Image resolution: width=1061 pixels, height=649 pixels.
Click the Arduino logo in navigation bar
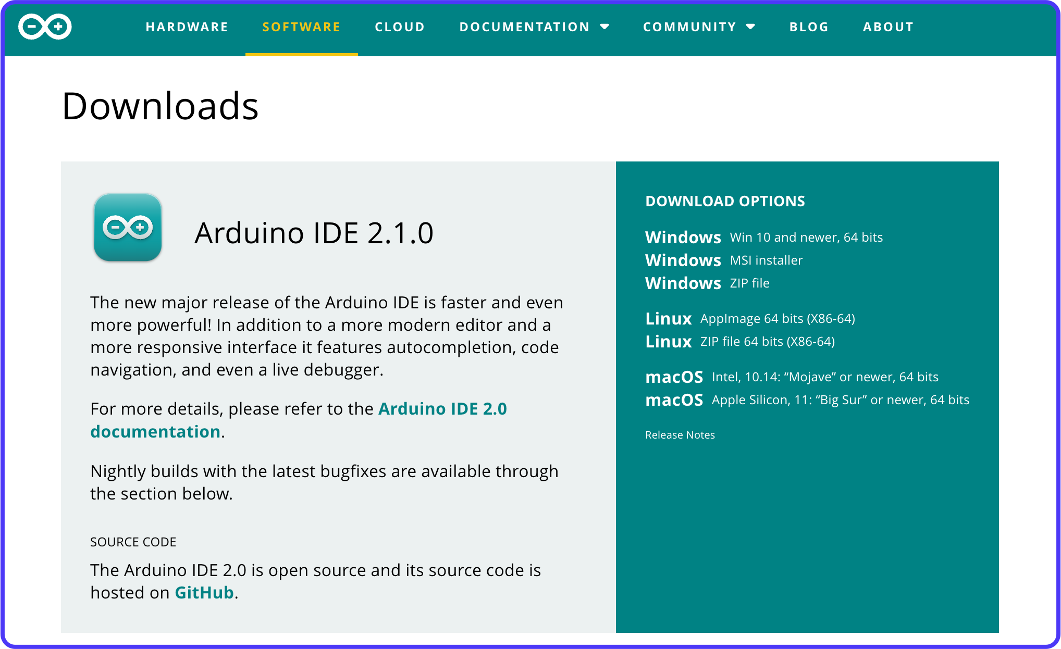coord(45,27)
